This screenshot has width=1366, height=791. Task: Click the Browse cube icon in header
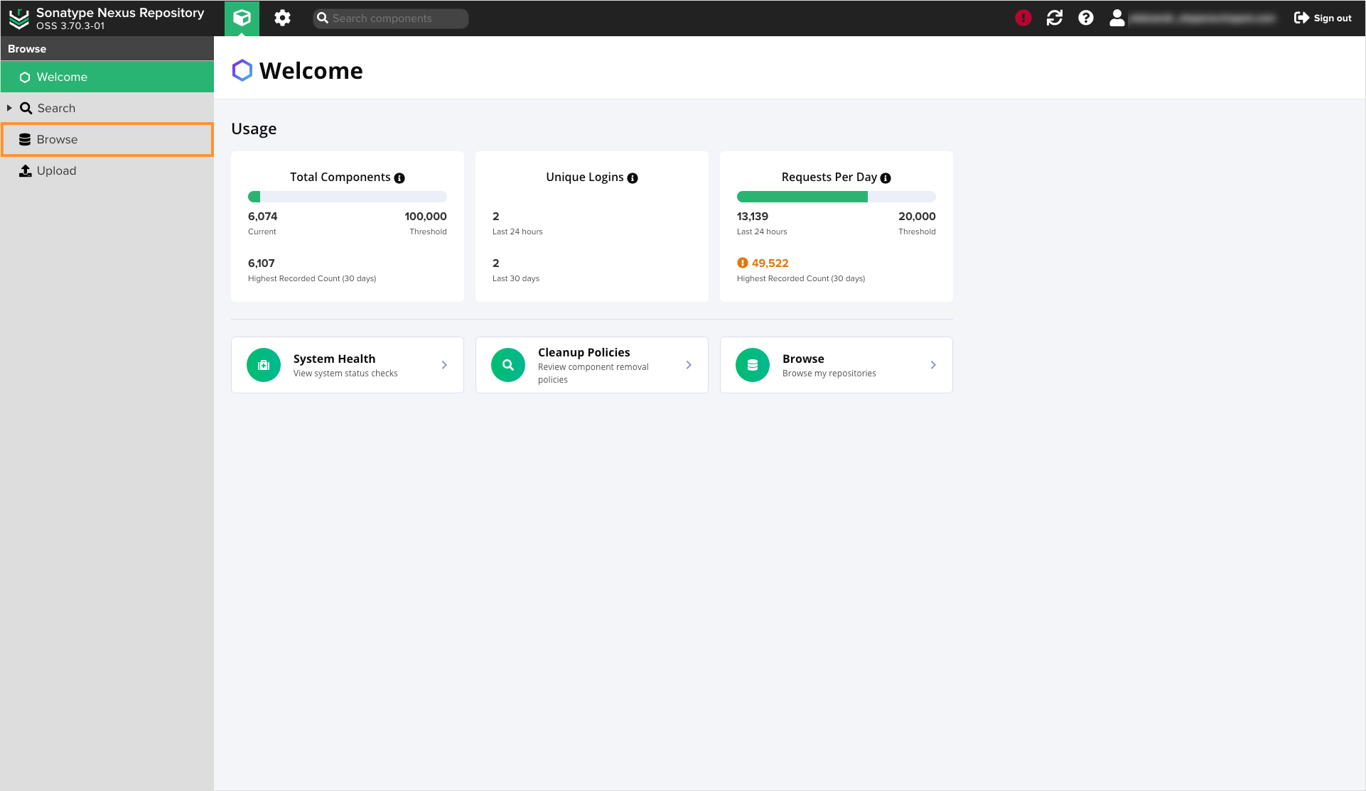point(242,18)
